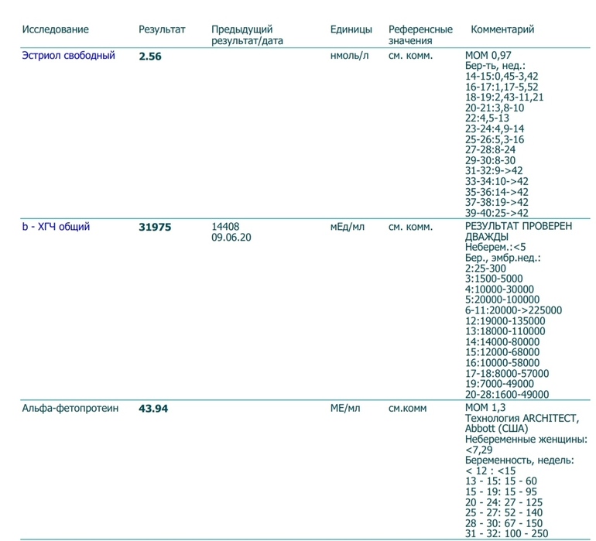Click the alpha-fetoprotein result value 43.94
This screenshot has width=596, height=541.
pos(153,409)
